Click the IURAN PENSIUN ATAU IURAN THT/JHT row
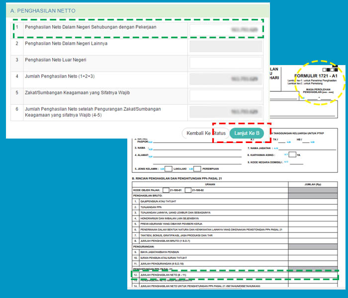This screenshot has height=298, width=348. point(235,258)
